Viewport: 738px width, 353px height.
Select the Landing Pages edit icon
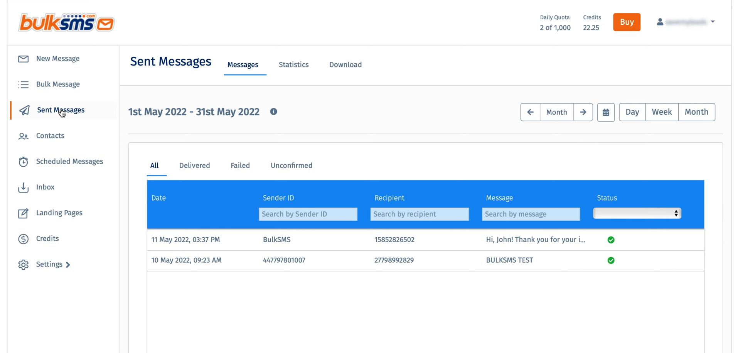23,213
